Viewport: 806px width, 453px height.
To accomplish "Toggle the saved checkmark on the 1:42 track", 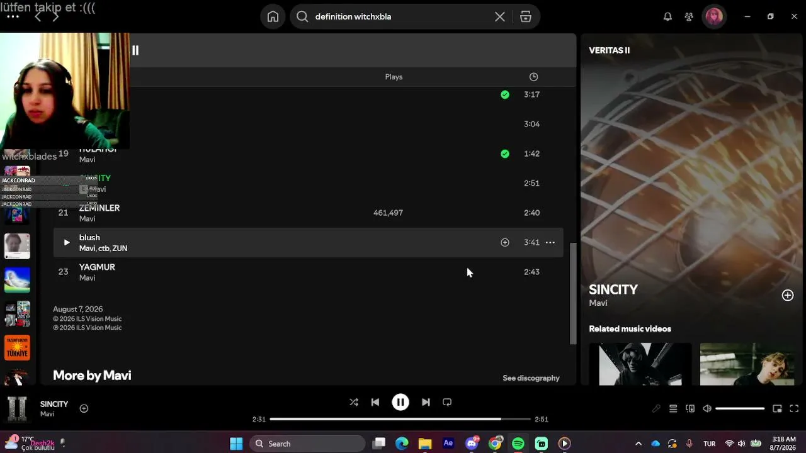I will pos(505,154).
